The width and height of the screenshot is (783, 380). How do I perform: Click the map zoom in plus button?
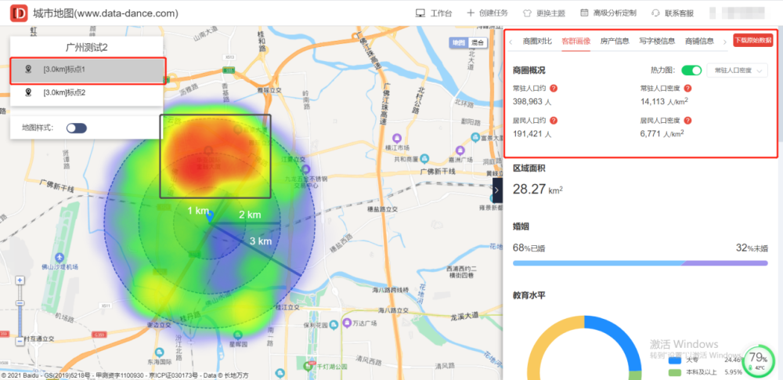tap(20, 280)
